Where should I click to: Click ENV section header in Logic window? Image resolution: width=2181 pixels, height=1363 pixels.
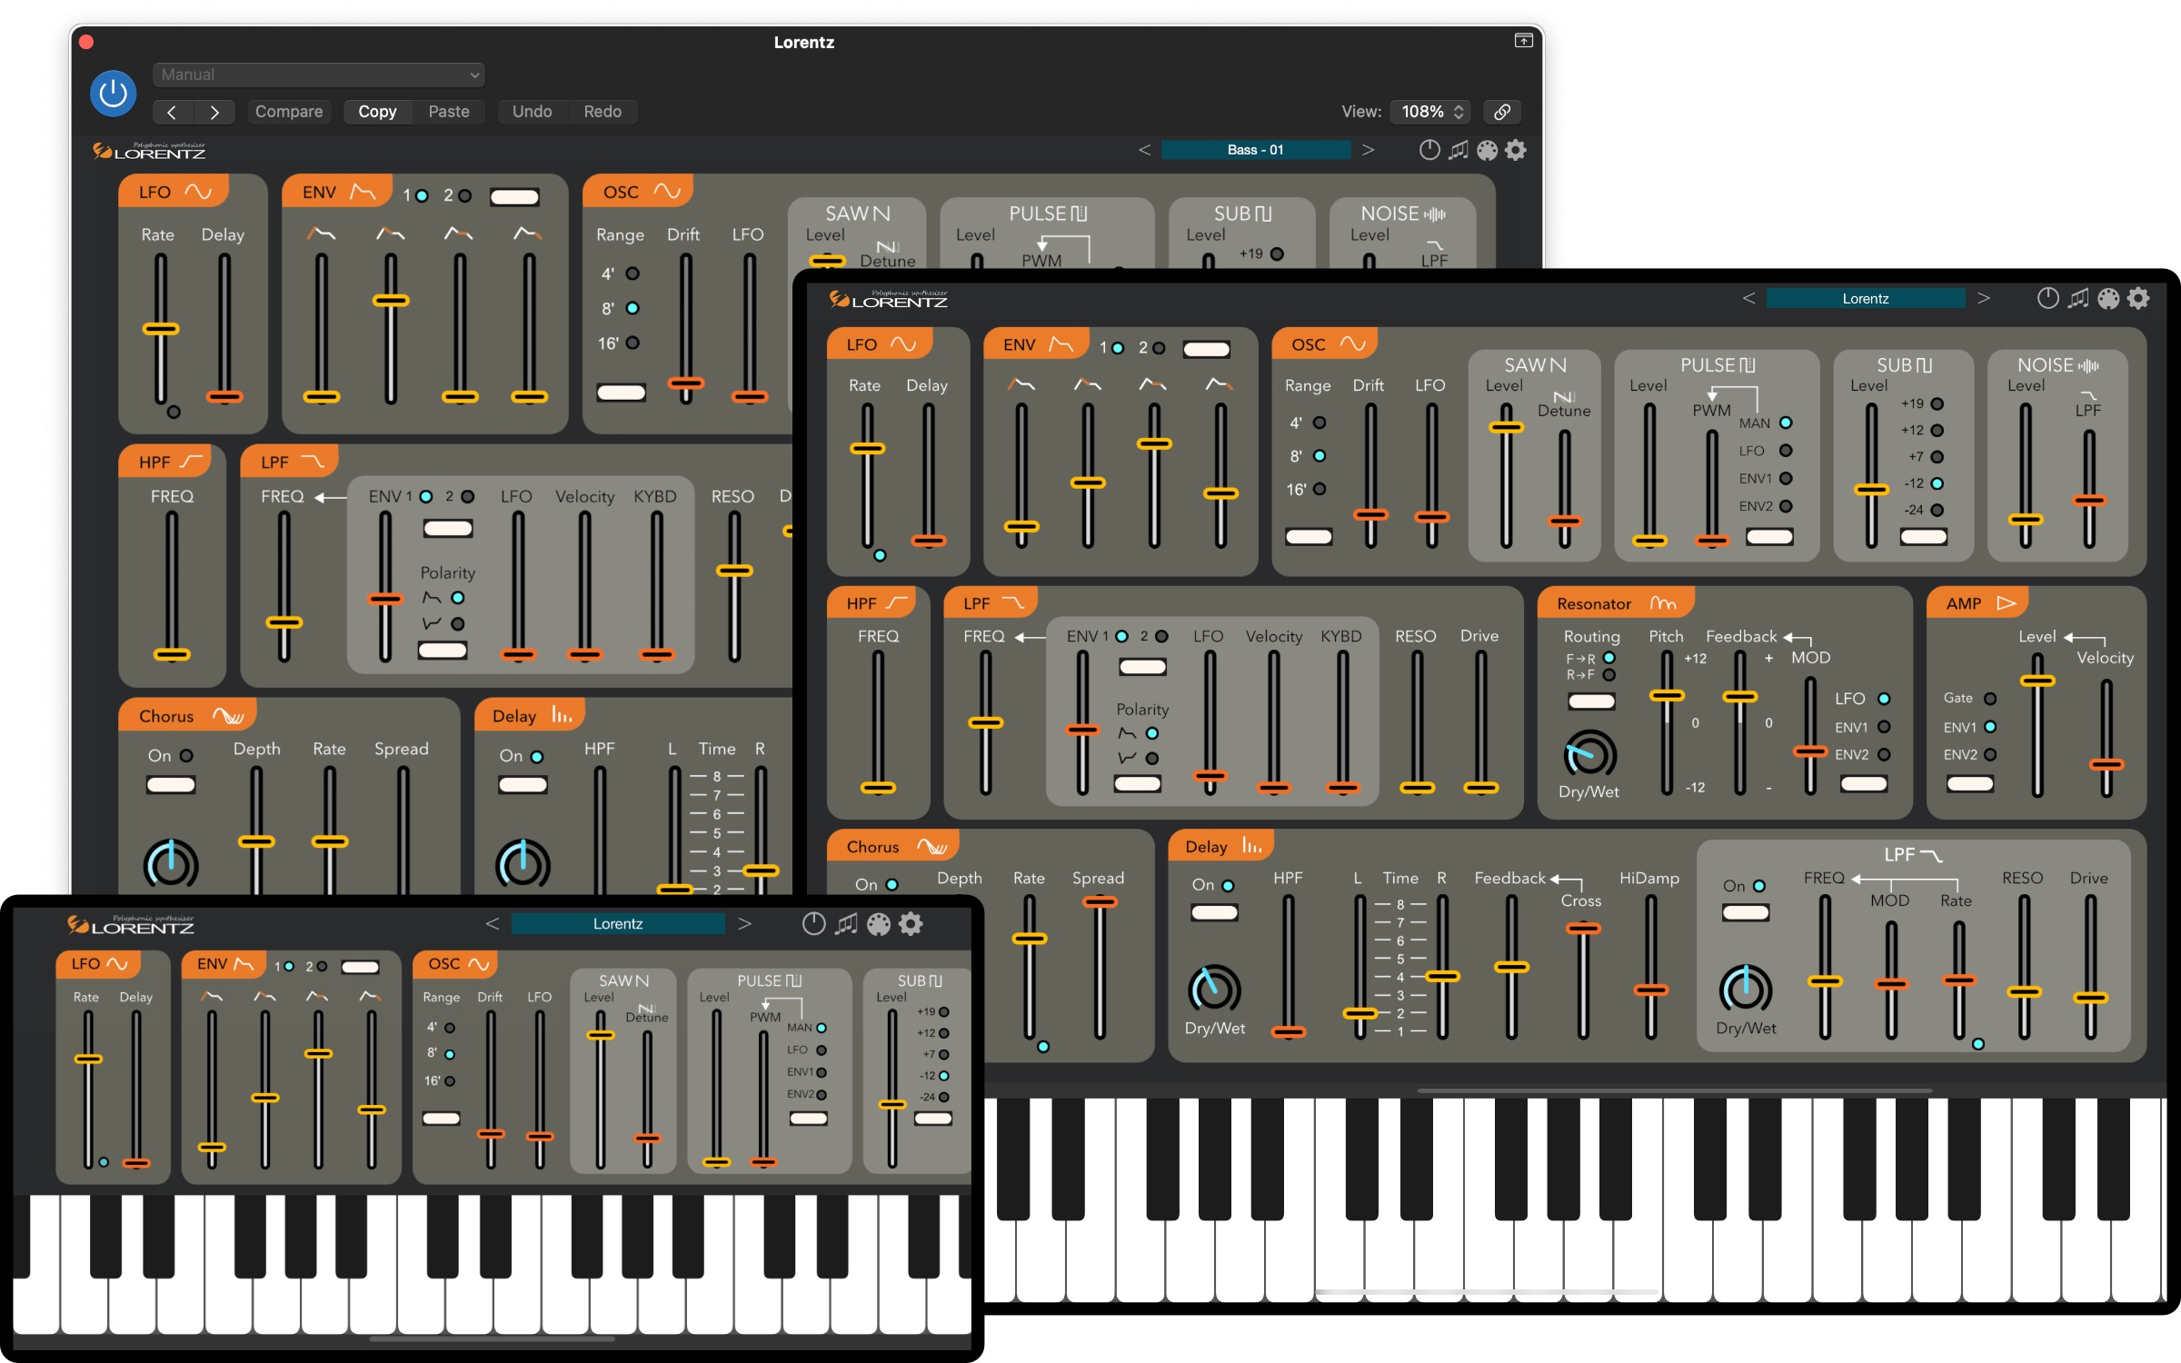tap(337, 192)
